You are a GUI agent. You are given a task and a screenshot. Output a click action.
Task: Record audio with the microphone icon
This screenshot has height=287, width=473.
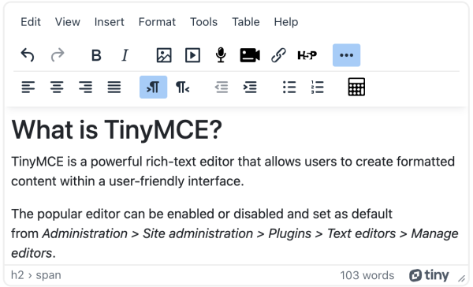[x=221, y=55]
